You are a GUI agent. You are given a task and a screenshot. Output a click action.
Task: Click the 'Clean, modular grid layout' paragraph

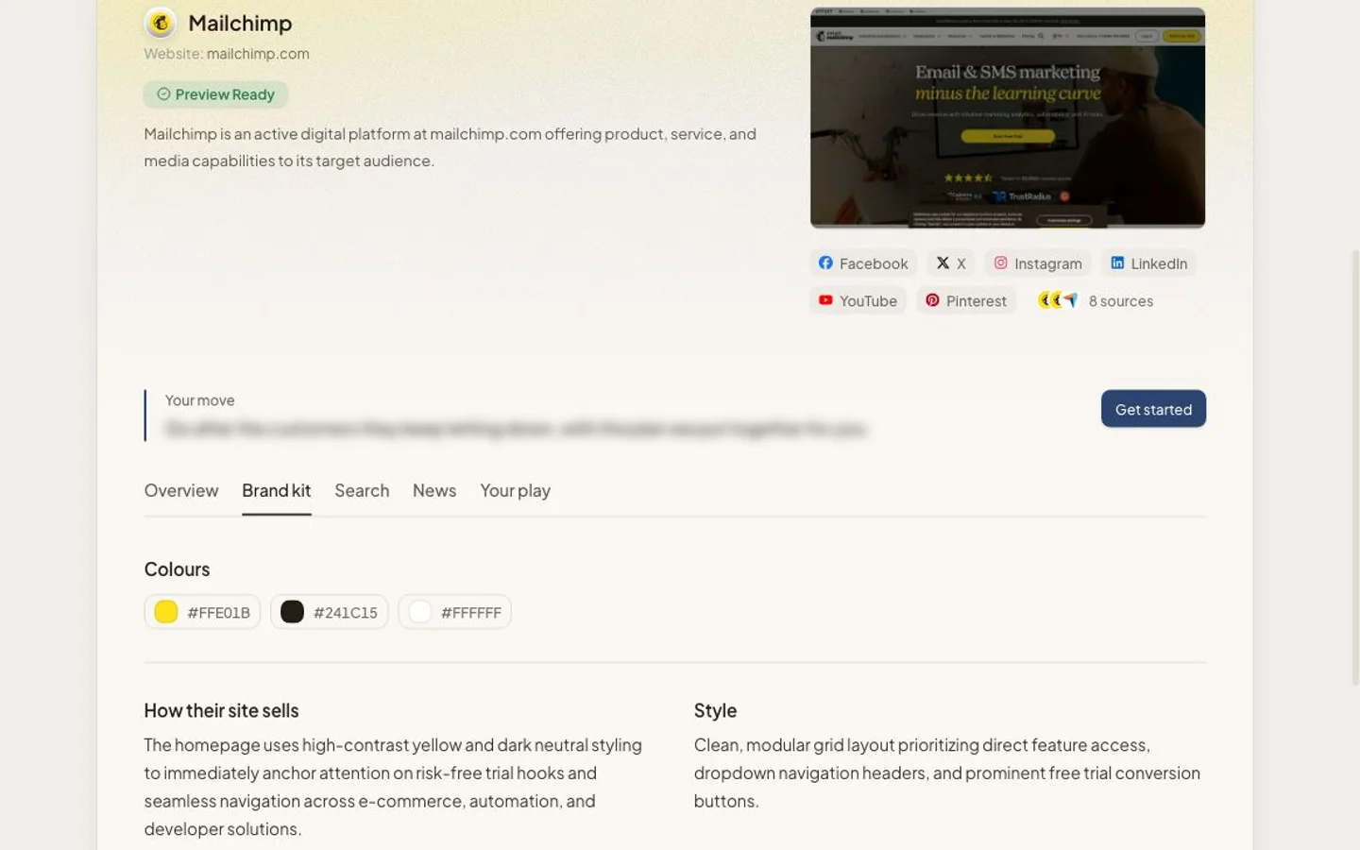pyautogui.click(x=947, y=773)
